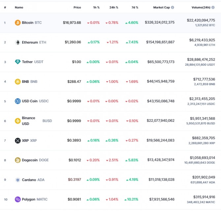Sort by the Price column header
Image resolution: width=221 pixels, height=211 pixels.
pos(77,7)
